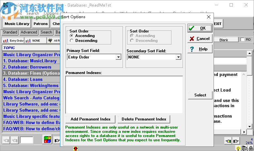Select row 'FAQ/WEB: How to define/ch...'
The width and height of the screenshot is (254, 151).
click(31, 129)
